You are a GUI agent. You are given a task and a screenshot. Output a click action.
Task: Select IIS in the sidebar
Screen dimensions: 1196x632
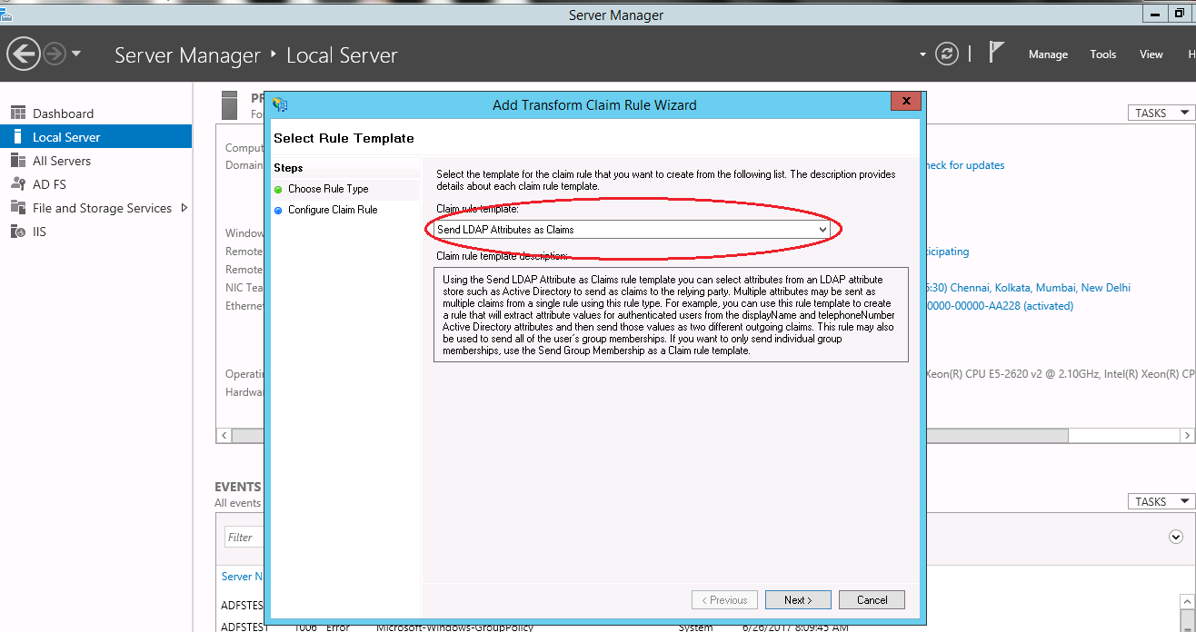95,232
